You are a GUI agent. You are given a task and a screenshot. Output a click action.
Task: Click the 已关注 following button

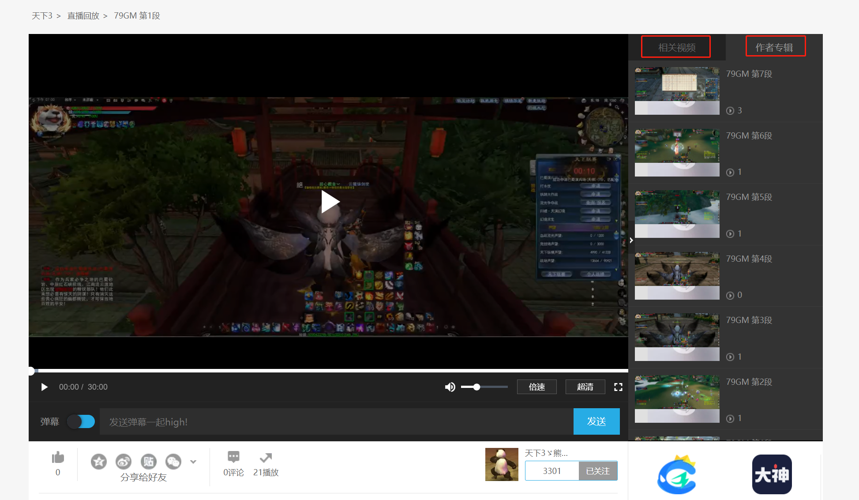click(x=598, y=471)
